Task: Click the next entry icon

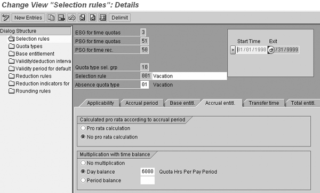Action: [x=93, y=18]
